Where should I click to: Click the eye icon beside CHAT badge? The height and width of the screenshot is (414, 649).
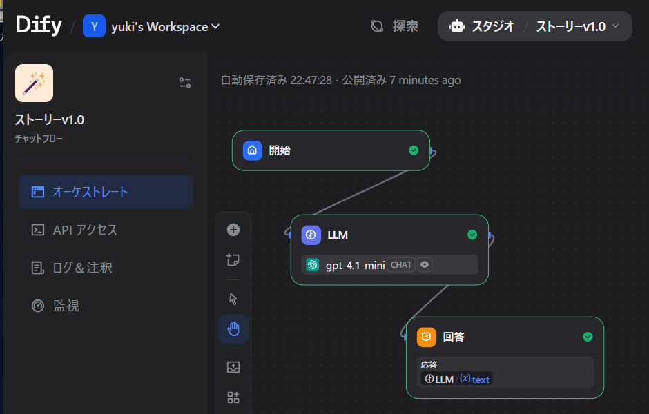tap(425, 264)
